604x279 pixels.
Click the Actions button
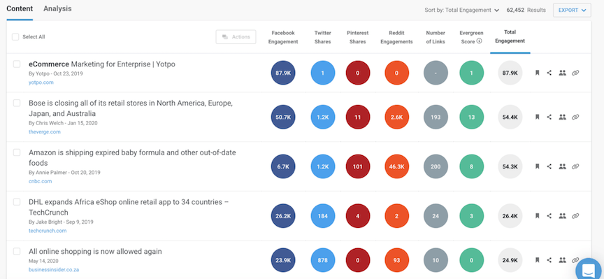point(236,37)
